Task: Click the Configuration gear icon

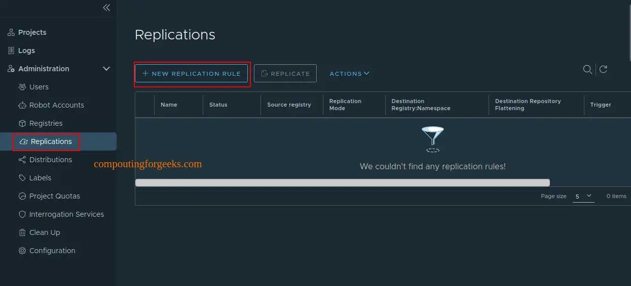Action: click(22, 251)
